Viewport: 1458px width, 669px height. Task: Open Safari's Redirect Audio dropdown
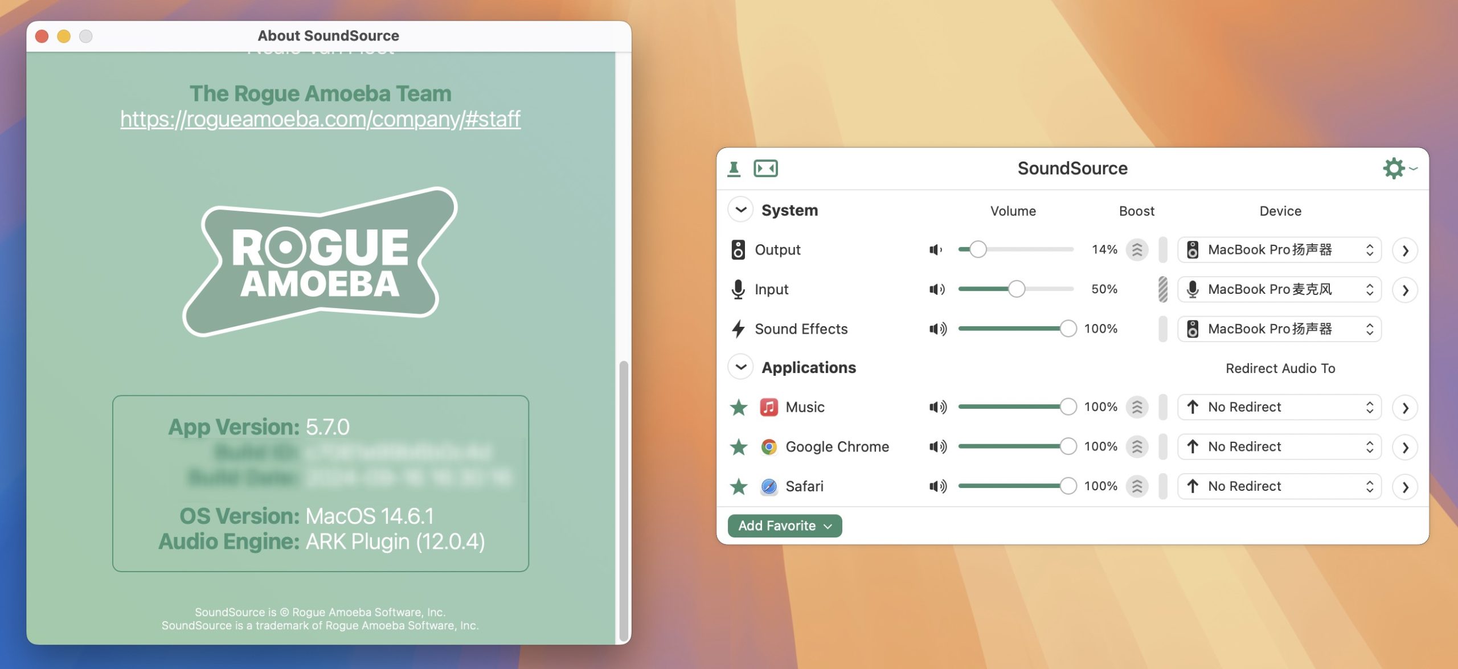1279,486
